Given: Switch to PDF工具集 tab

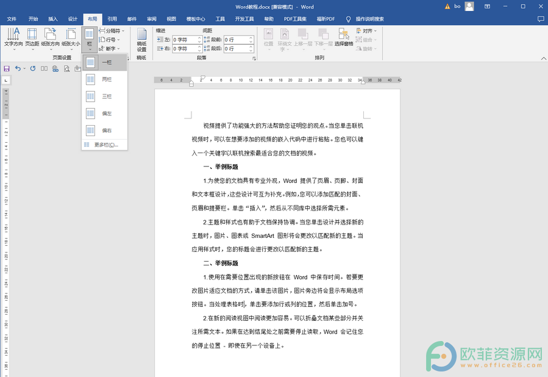Looking at the screenshot, I should tap(295, 19).
